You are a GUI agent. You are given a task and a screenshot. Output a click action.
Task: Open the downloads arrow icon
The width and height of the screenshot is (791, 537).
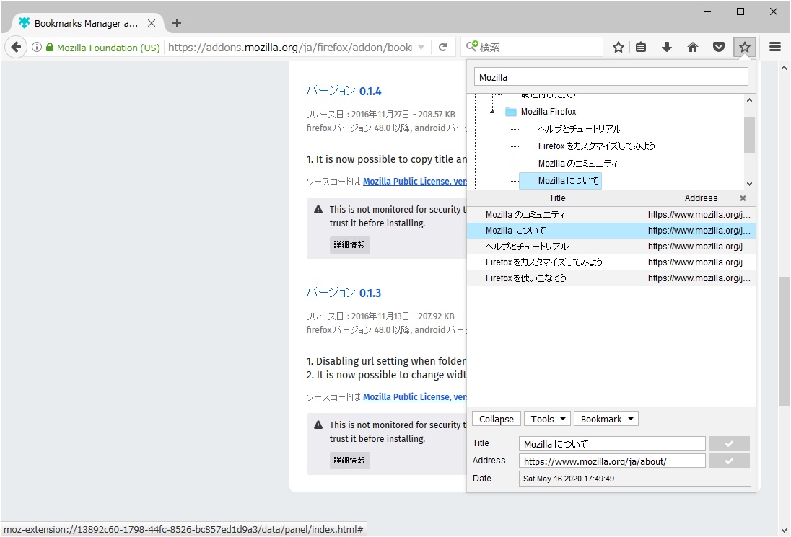click(x=667, y=48)
